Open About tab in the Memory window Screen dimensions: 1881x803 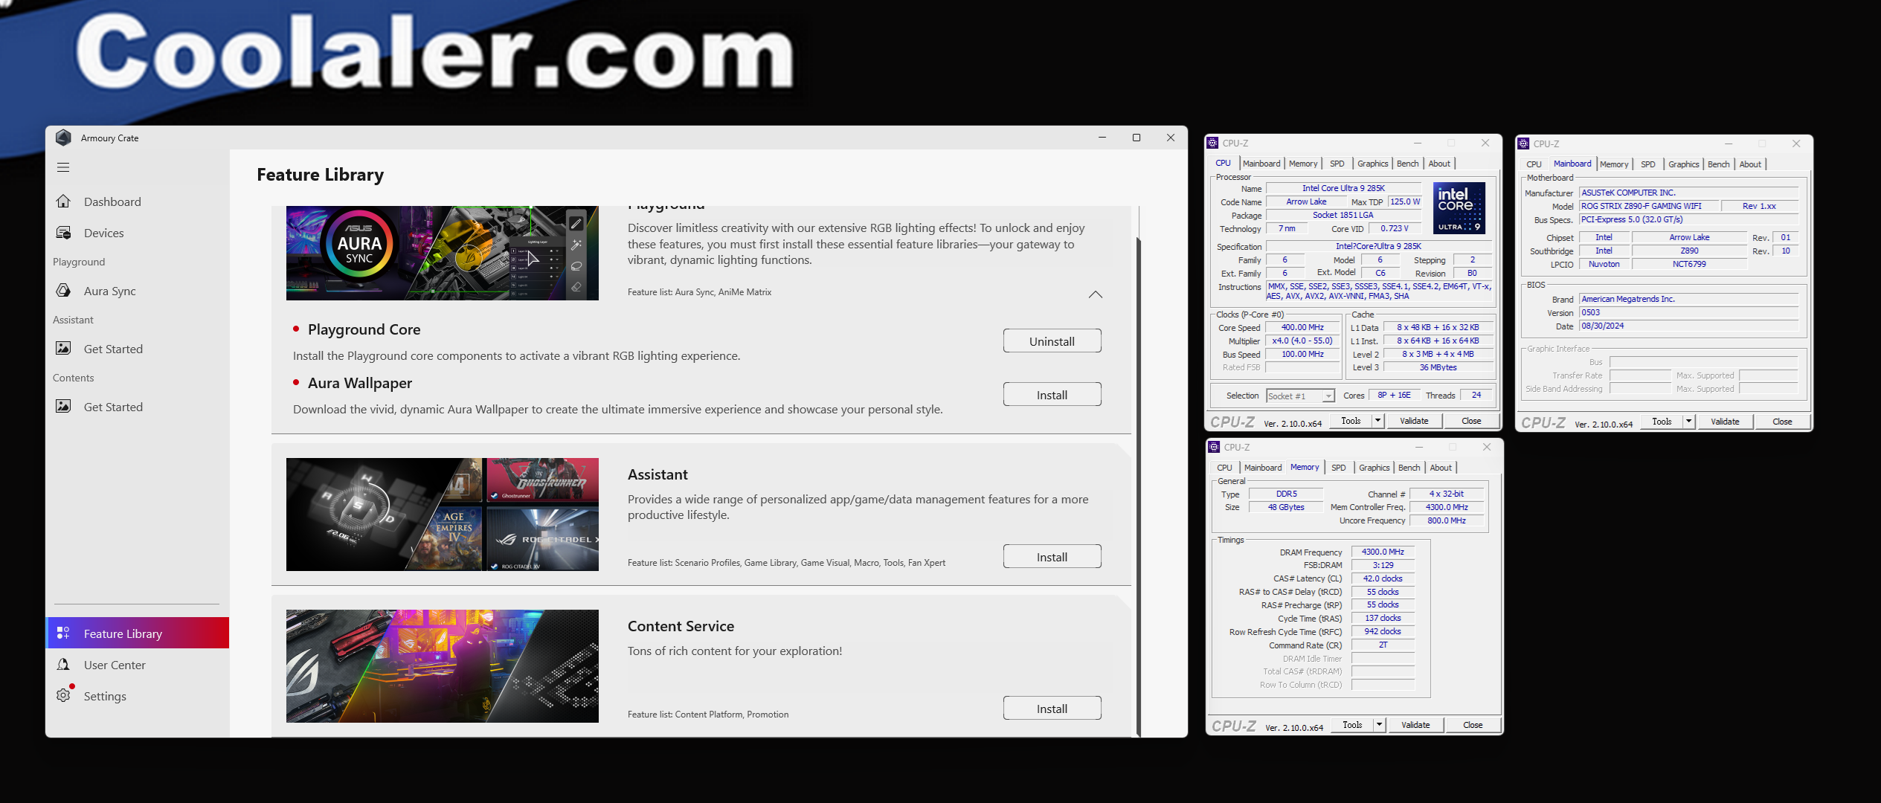(1441, 468)
